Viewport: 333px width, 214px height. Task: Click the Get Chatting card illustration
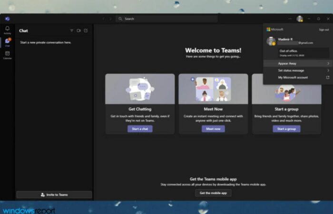pyautogui.click(x=140, y=89)
